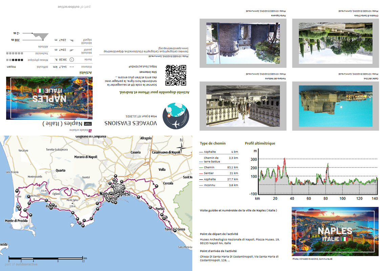
Task: Open the Porta Capuana photo
Action: point(243,43)
